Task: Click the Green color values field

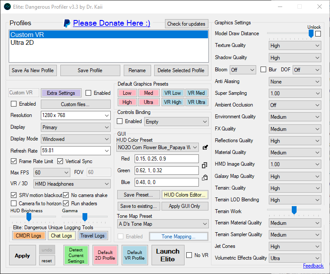Action: pyautogui.click(x=166, y=170)
